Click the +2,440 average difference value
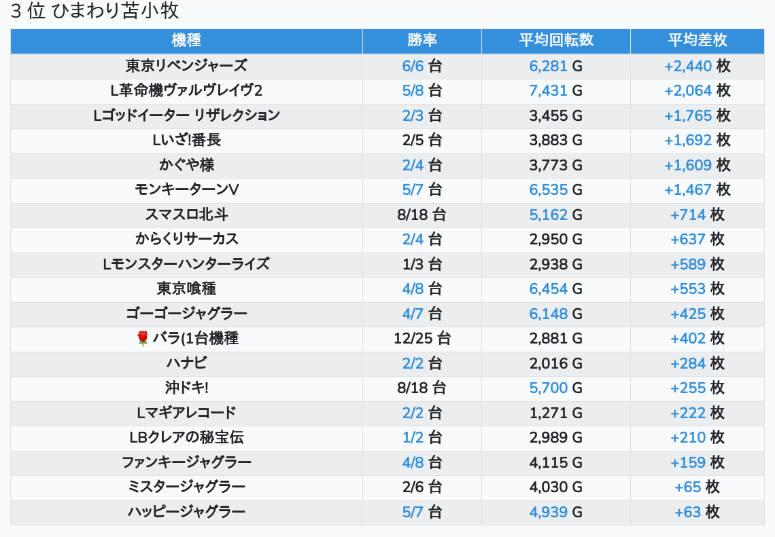This screenshot has width=775, height=537. click(688, 66)
